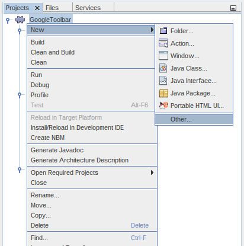Screen dimensions: 244x246
Task: Click the Java Interface icon
Action: tap(163, 81)
